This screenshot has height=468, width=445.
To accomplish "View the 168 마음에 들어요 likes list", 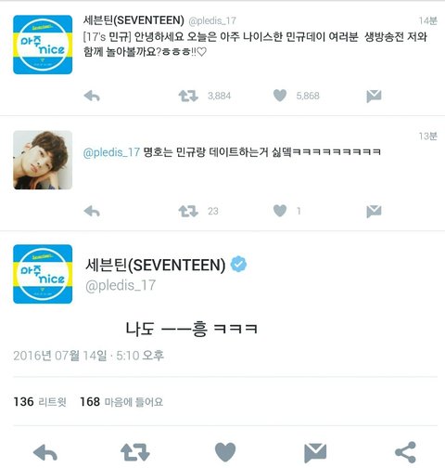I will pos(121,402).
